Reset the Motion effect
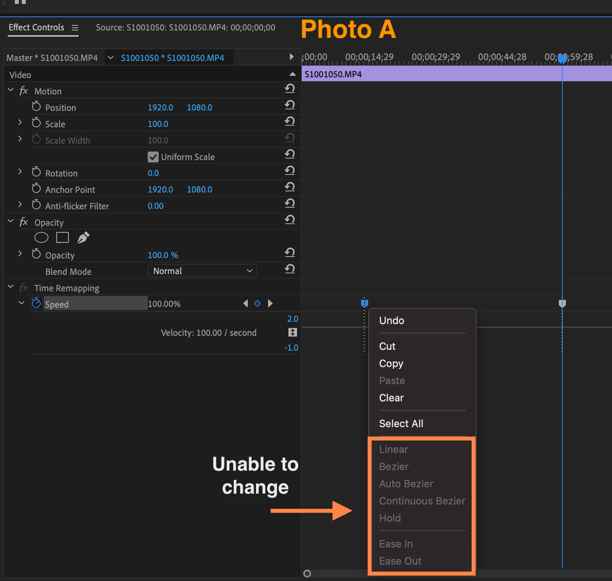Viewport: 612px width, 581px height. click(x=290, y=89)
